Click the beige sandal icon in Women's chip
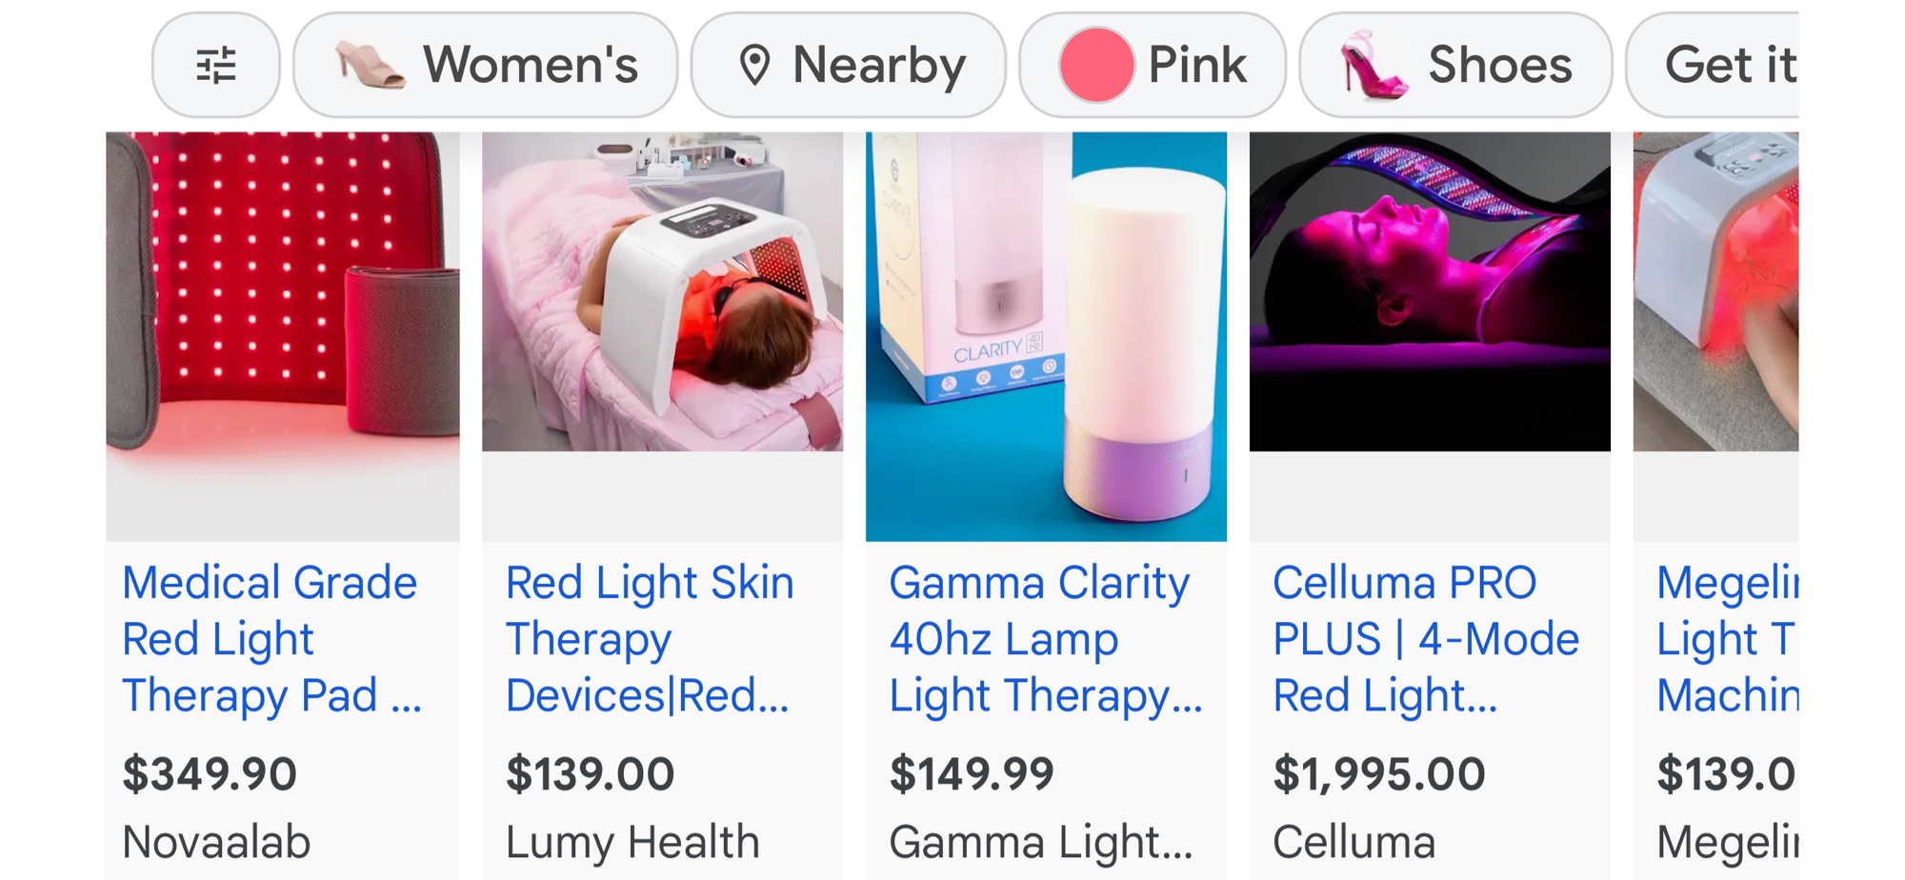 (370, 66)
